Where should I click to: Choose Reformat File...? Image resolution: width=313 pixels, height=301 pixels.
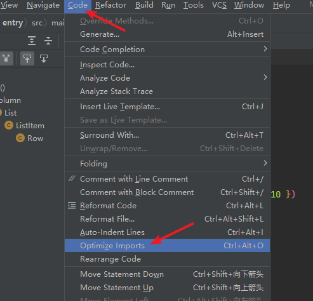point(167,219)
